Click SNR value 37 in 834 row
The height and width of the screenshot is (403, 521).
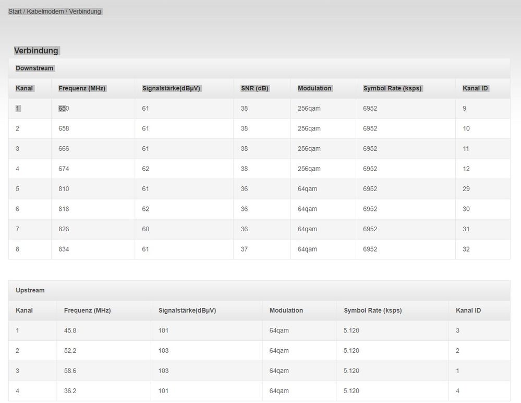(244, 250)
